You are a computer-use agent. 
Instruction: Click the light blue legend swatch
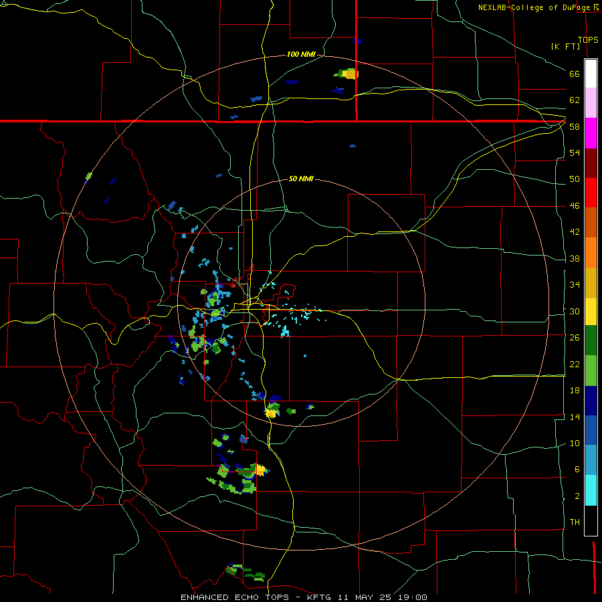pyautogui.click(x=591, y=460)
